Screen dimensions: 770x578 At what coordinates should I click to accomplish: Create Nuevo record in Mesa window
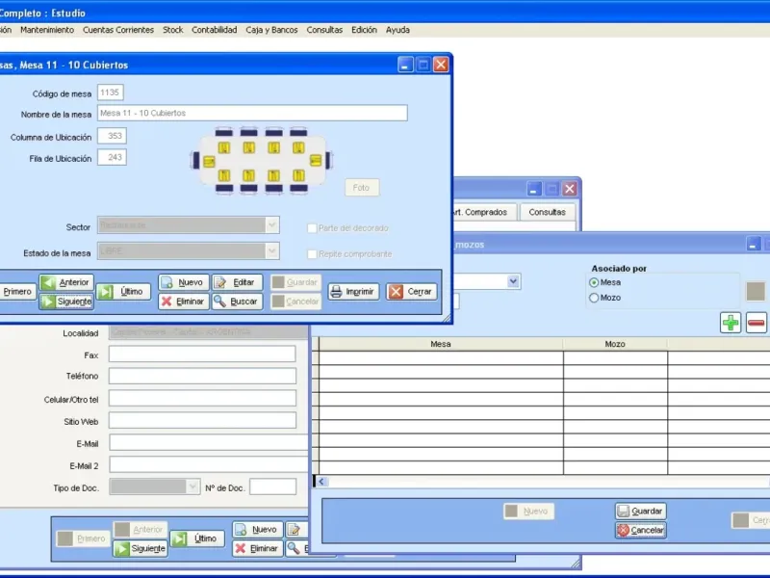pos(184,282)
